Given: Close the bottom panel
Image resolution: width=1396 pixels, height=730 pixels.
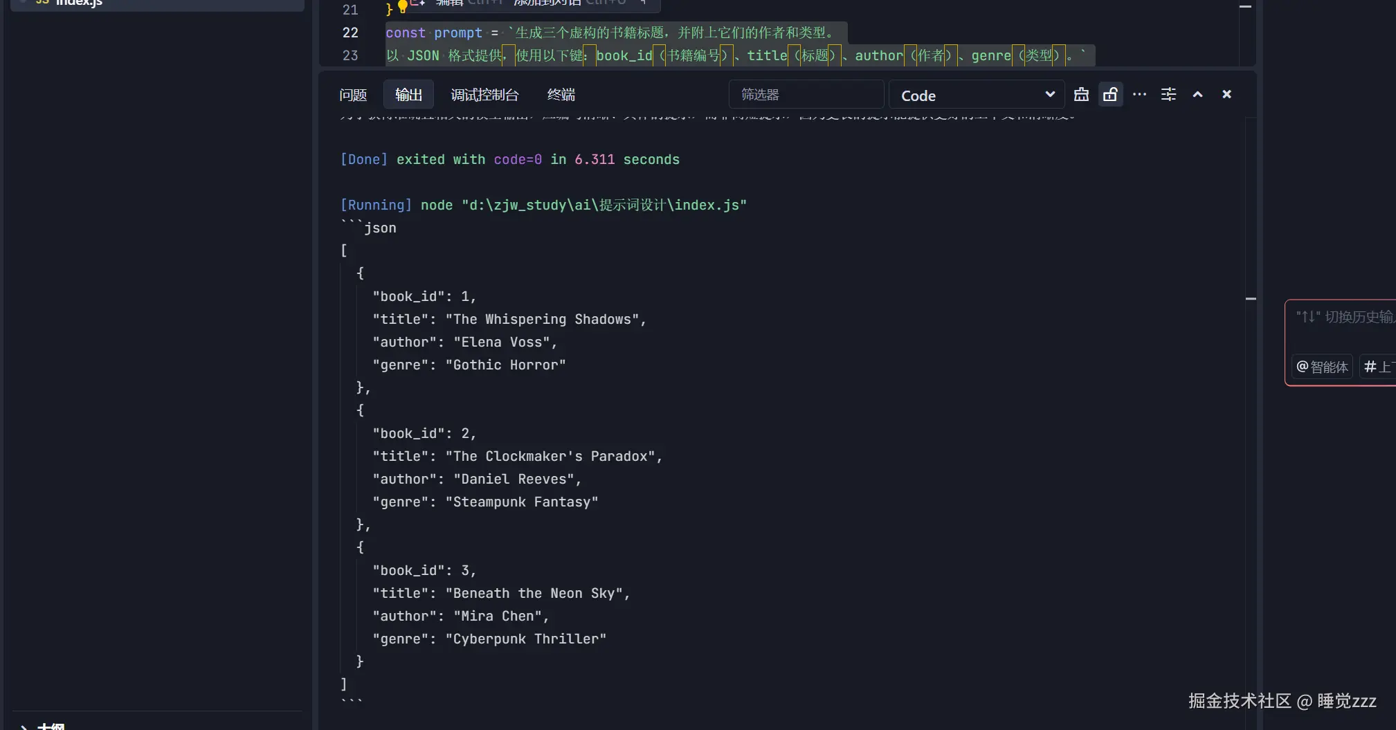Looking at the screenshot, I should point(1226,95).
